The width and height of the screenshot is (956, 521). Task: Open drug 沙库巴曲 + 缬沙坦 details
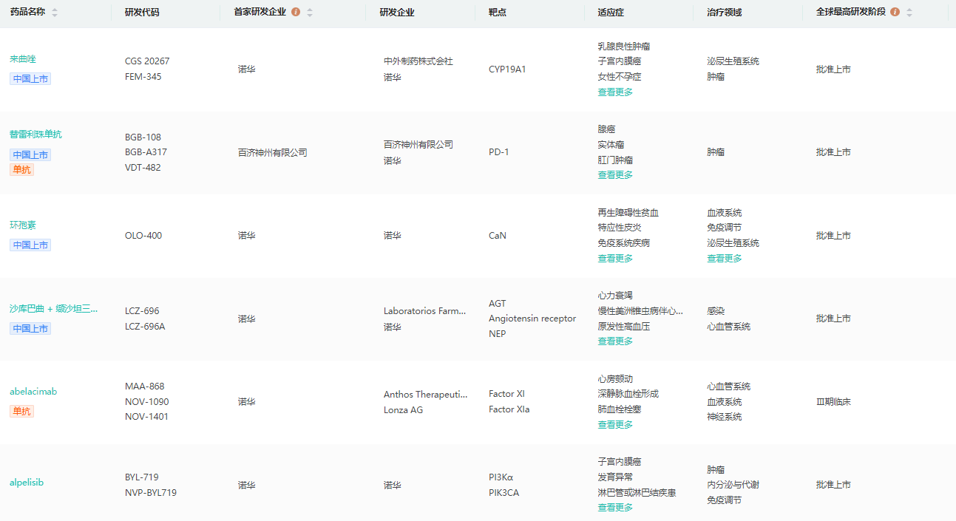click(x=54, y=309)
